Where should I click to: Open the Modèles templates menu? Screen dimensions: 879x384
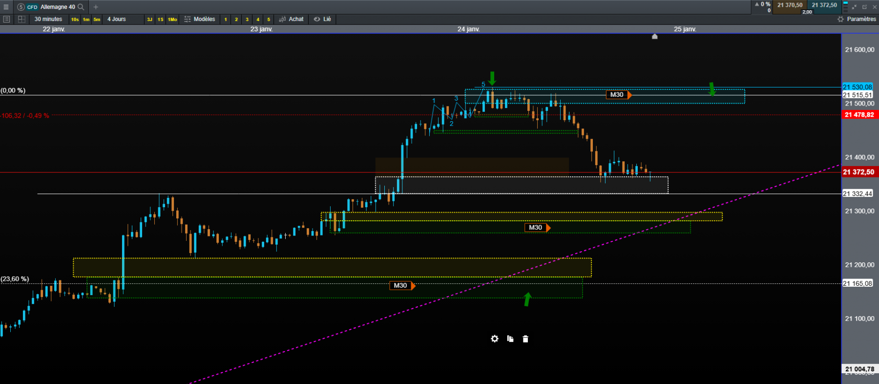pyautogui.click(x=200, y=19)
